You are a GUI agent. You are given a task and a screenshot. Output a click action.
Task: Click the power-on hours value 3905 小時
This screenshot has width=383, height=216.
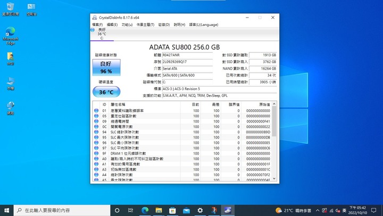coord(263,82)
